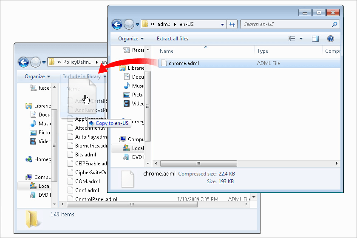Open Organize menu in front window
Viewport: 357px width, 238px height.
click(131, 39)
